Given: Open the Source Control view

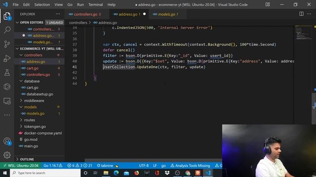Looking at the screenshot, I should tap(7, 44).
